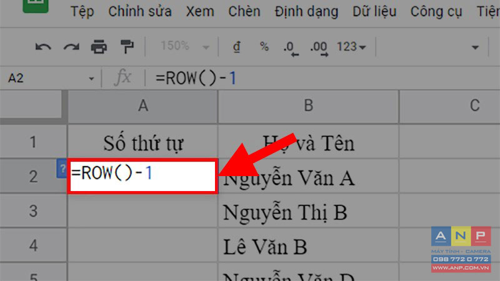Select the cell containing Nguyễn Thị B
Image resolution: width=500 pixels, height=281 pixels.
coord(308,210)
